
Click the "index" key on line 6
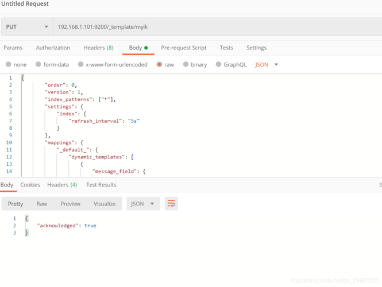67,114
